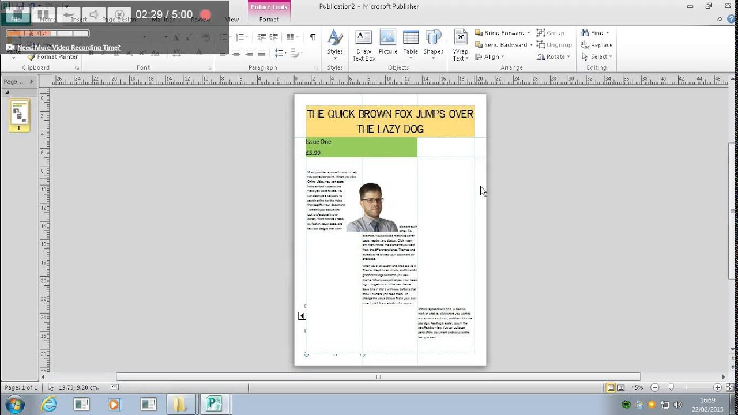
Task: Click the headline text box
Action: point(390,121)
